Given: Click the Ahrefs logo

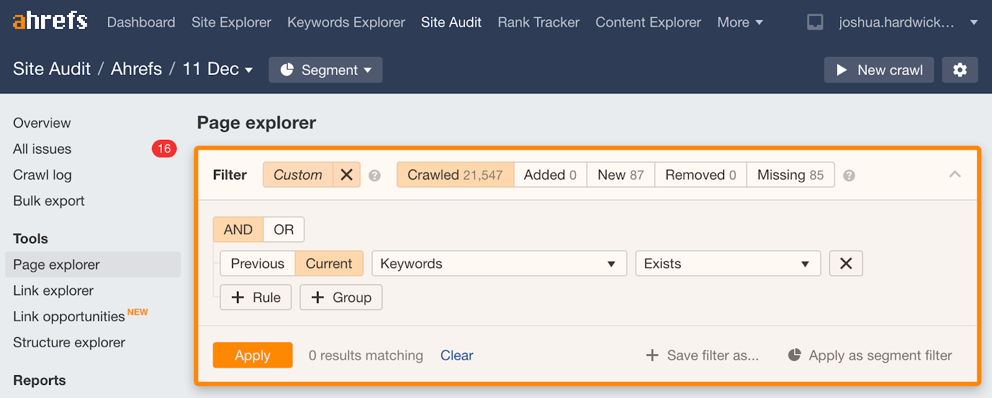Looking at the screenshot, I should 50,22.
